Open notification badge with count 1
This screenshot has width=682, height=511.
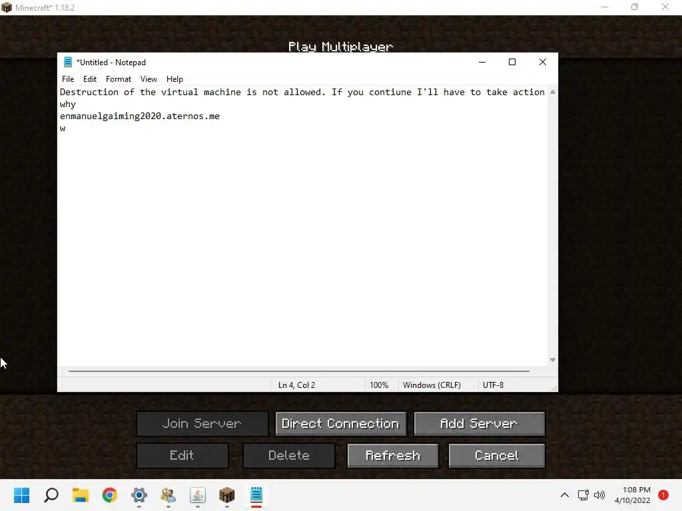[663, 495]
